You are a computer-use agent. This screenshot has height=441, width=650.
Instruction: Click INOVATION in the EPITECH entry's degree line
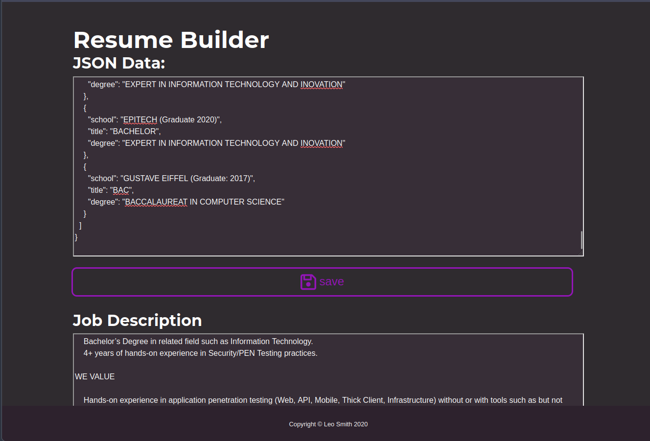click(321, 143)
